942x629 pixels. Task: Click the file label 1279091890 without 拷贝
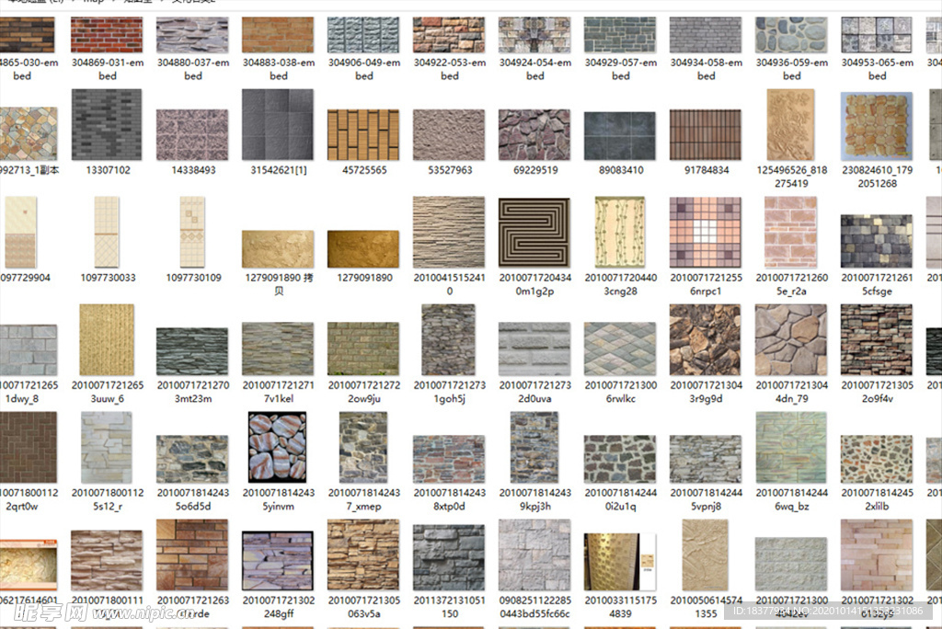click(364, 278)
